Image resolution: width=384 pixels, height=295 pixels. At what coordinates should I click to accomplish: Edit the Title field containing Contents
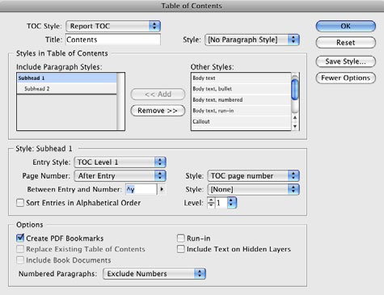[x=113, y=40]
